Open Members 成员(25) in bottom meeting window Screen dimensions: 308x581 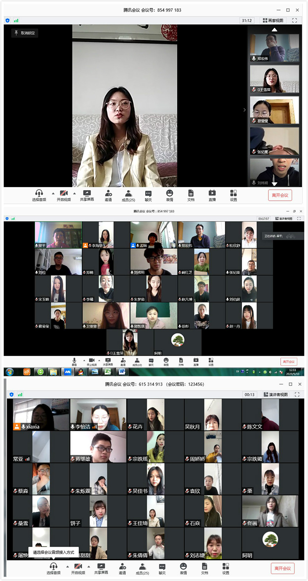[x=142, y=569]
